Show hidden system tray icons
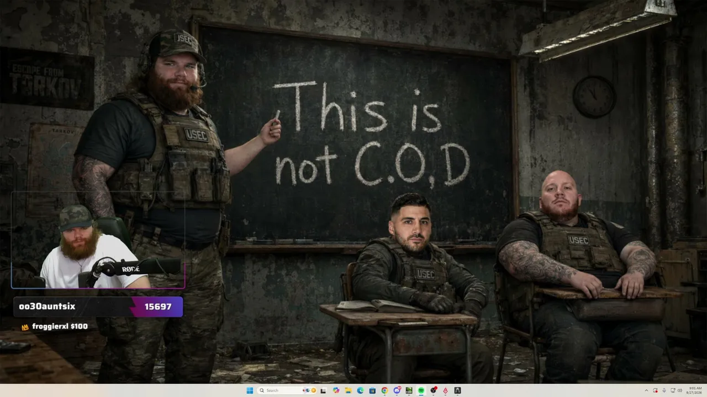The image size is (707, 397). coord(647,390)
